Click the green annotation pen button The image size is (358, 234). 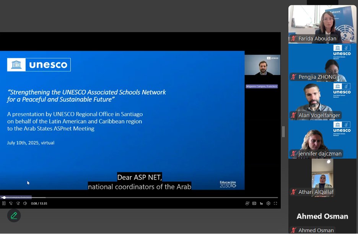(x=14, y=215)
